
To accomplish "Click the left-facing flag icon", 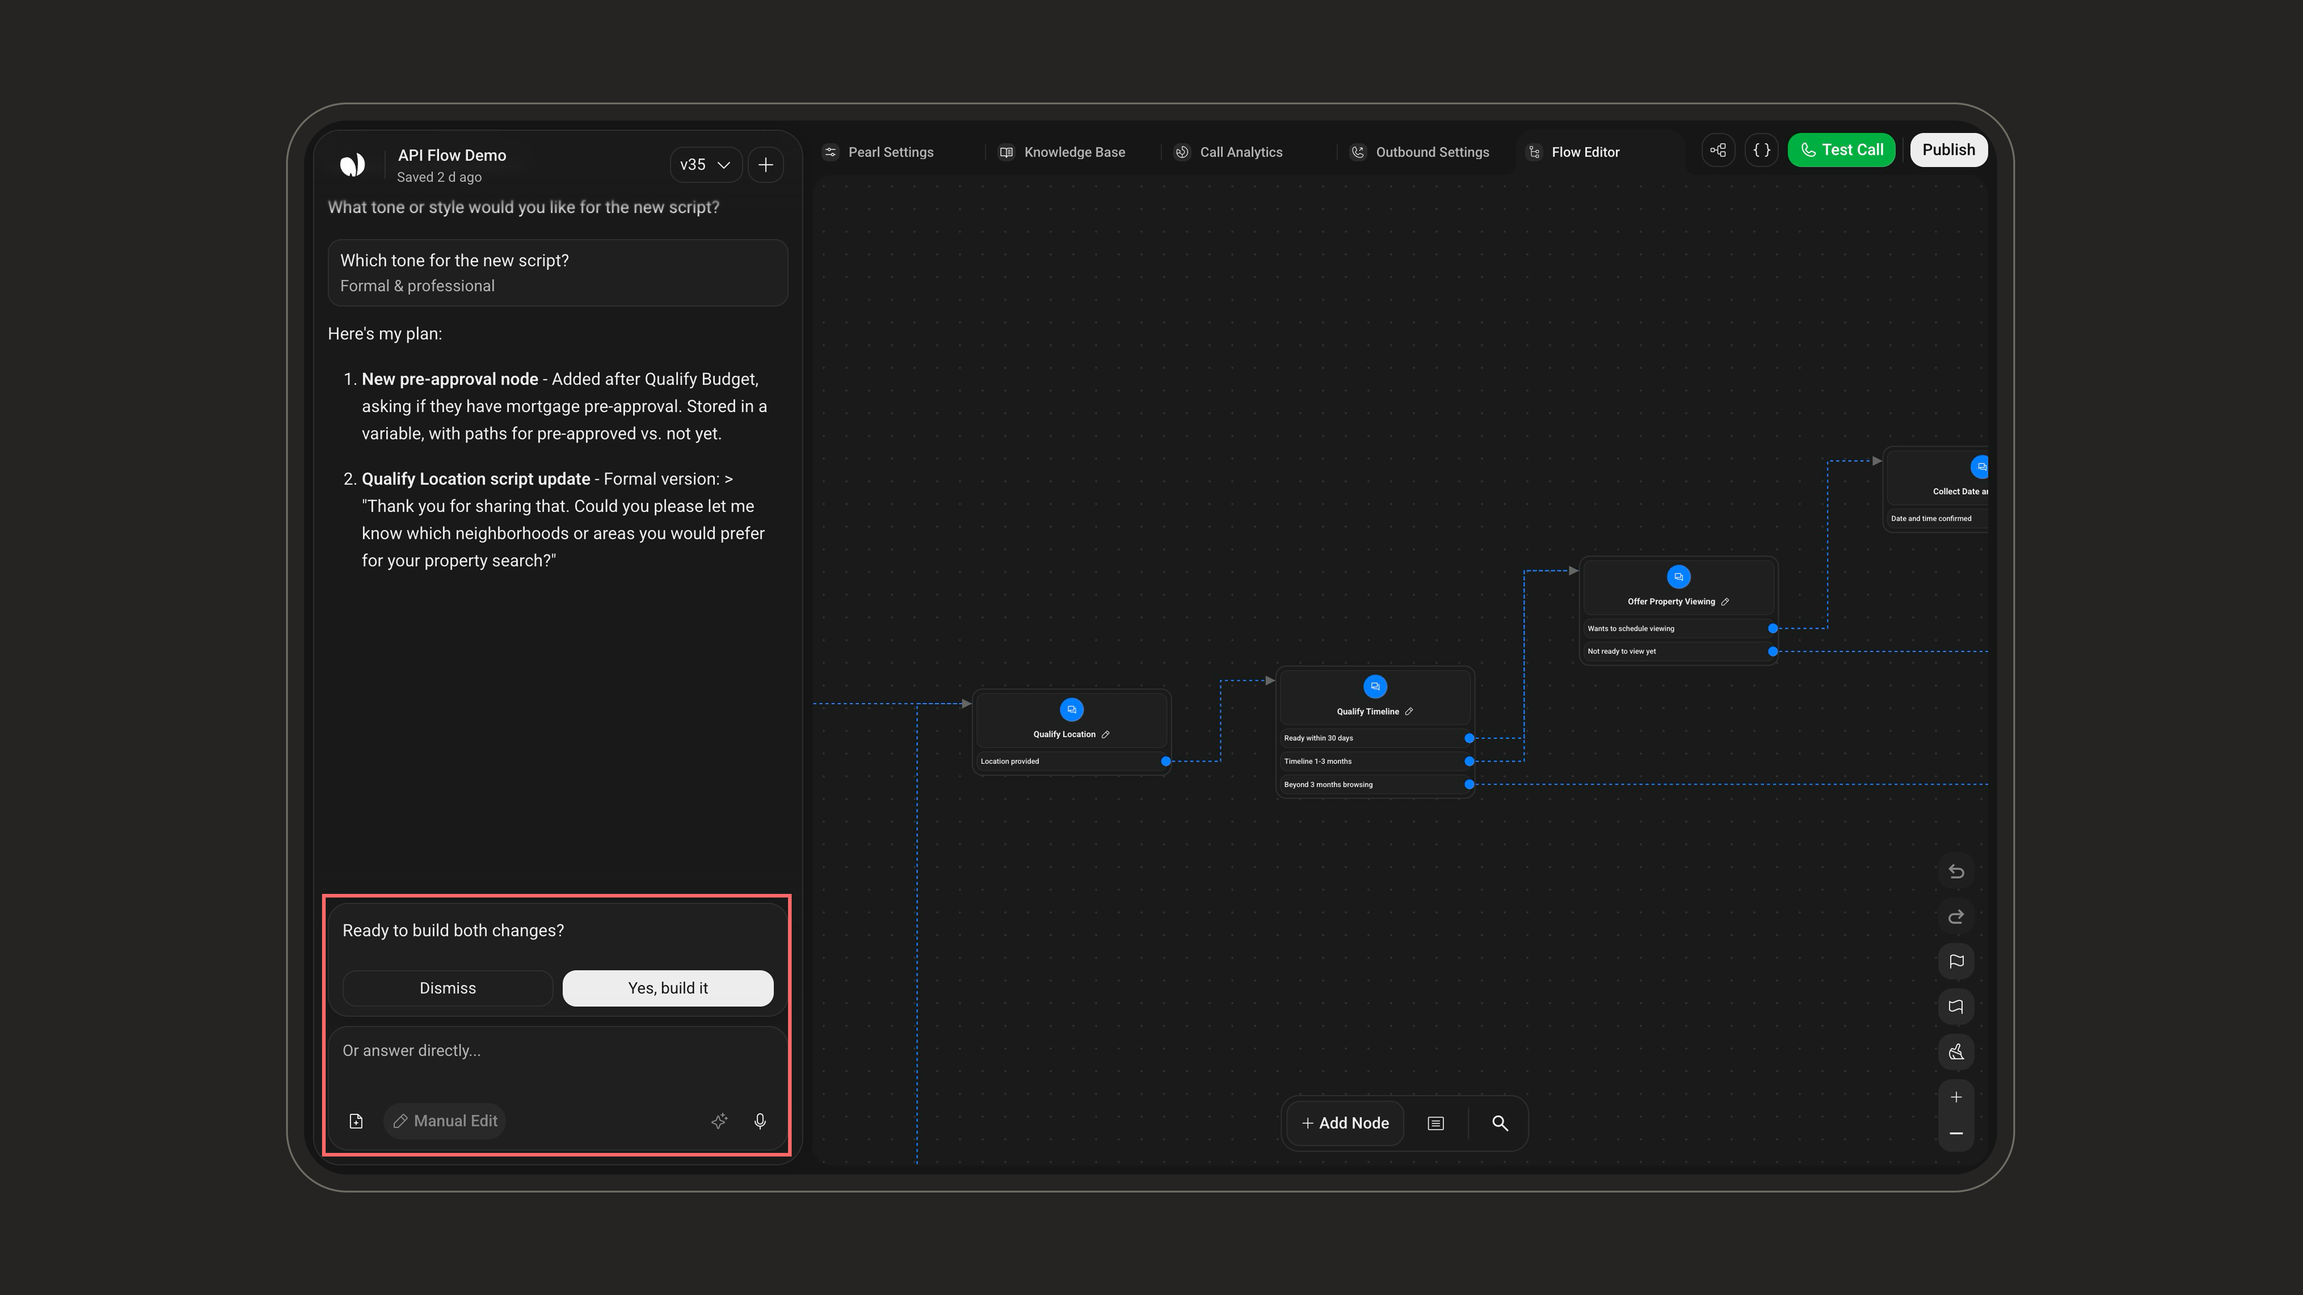I will pos(1956,1006).
